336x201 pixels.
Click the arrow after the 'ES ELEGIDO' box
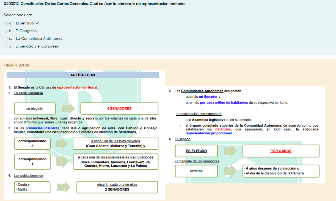click(x=230, y=151)
